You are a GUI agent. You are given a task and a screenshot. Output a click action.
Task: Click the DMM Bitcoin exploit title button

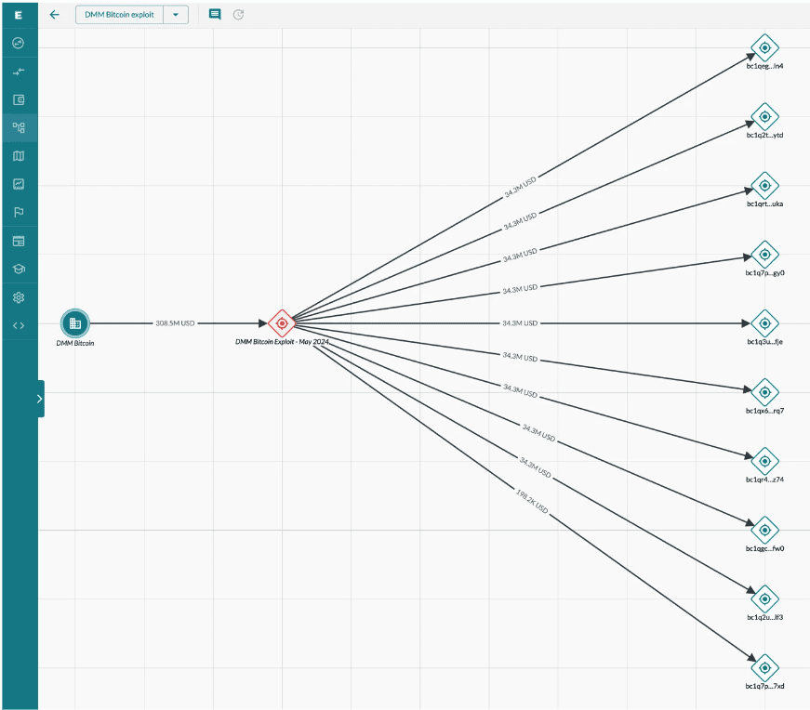[119, 15]
